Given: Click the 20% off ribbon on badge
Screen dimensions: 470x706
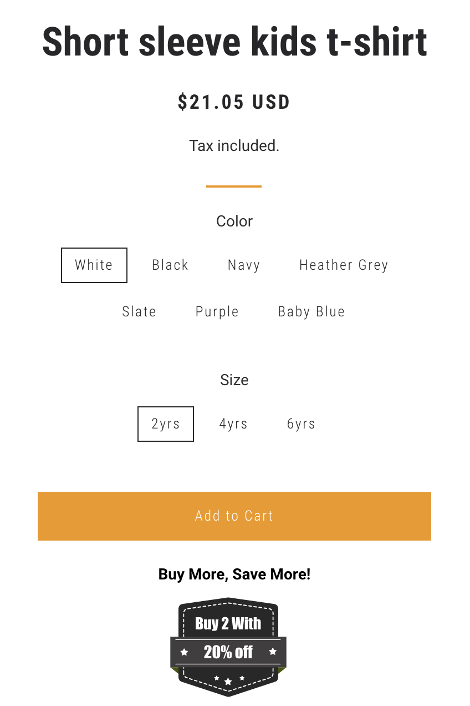Looking at the screenshot, I should coord(228,652).
